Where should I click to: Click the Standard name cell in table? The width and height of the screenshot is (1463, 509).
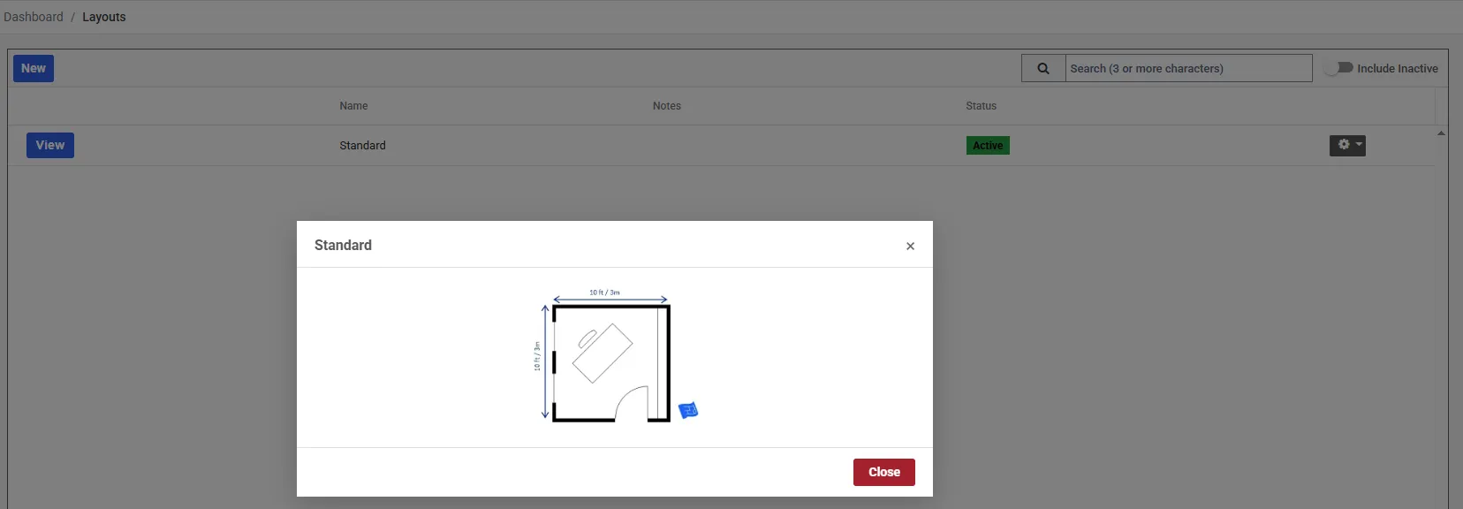coord(362,146)
